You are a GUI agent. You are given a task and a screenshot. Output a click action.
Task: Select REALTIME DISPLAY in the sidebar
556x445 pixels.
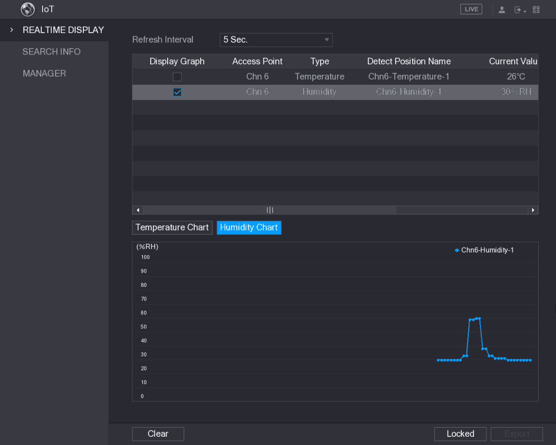63,30
